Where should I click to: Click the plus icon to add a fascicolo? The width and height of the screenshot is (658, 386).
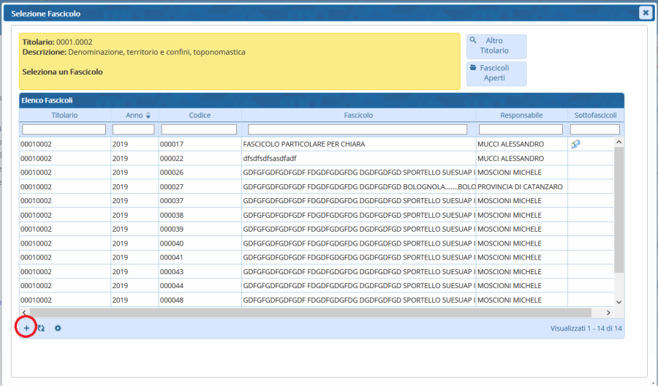(26, 328)
